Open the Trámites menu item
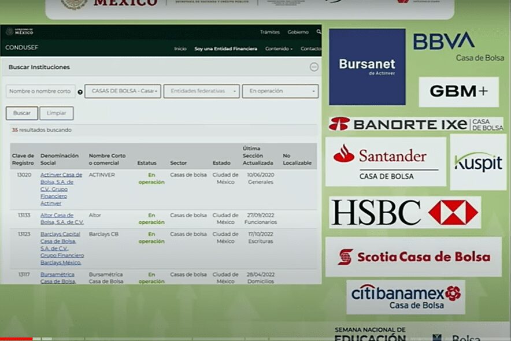Image resolution: width=511 pixels, height=341 pixels. 269,32
